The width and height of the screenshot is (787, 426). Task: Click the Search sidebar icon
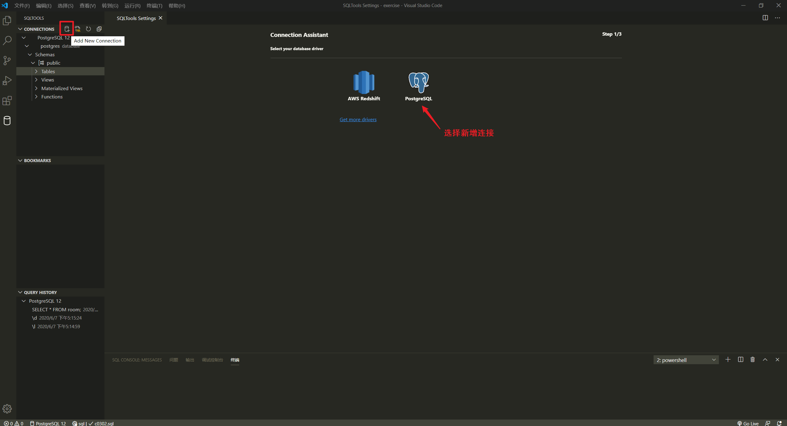point(7,40)
